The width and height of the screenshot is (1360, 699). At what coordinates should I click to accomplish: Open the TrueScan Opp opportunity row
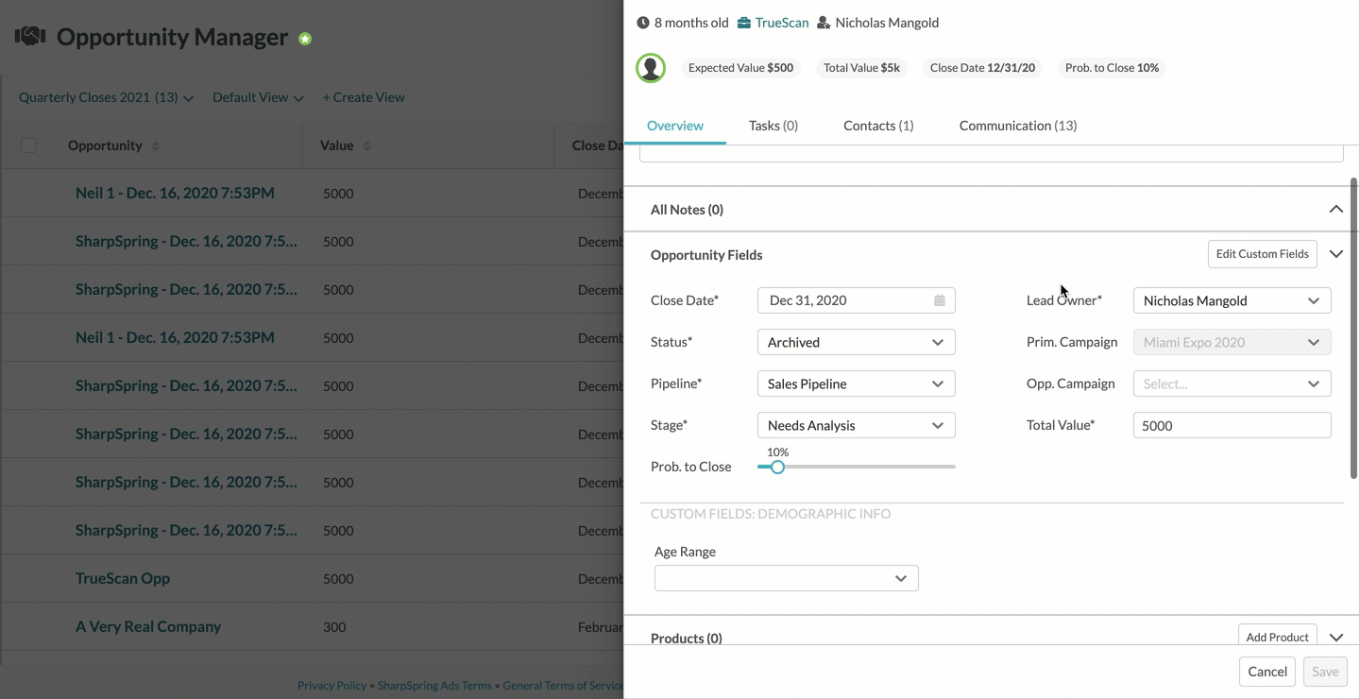(123, 578)
